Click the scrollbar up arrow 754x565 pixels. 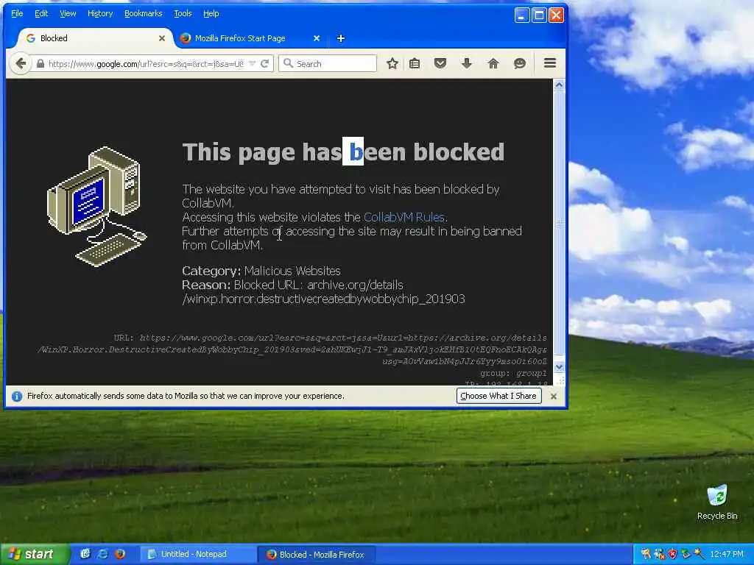tap(559, 85)
